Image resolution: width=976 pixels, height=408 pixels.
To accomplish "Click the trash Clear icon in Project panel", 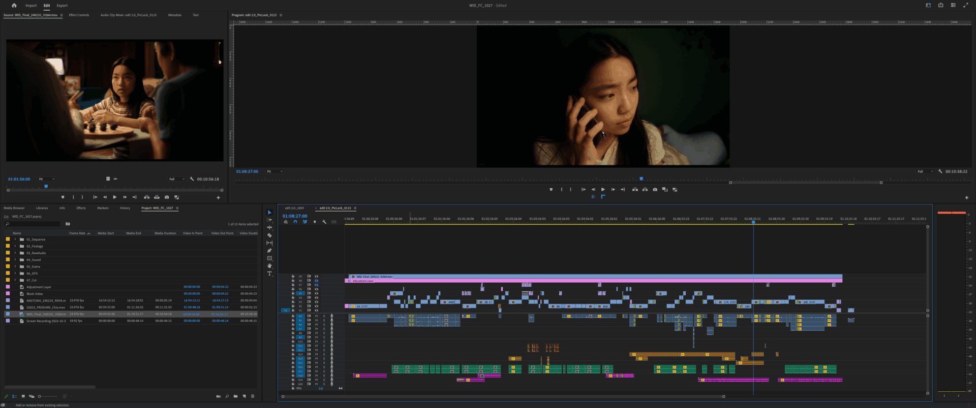I will [253, 396].
